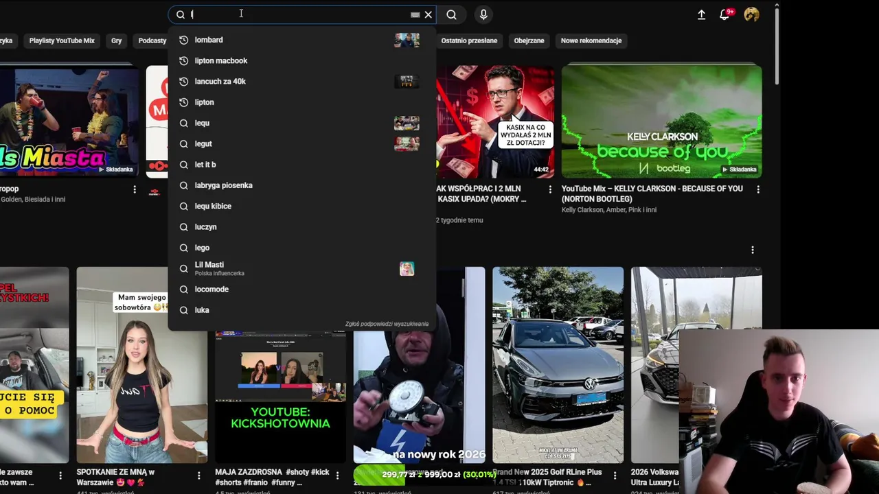
Task: Open more options for Kelly Clarkson mix
Action: [758, 189]
